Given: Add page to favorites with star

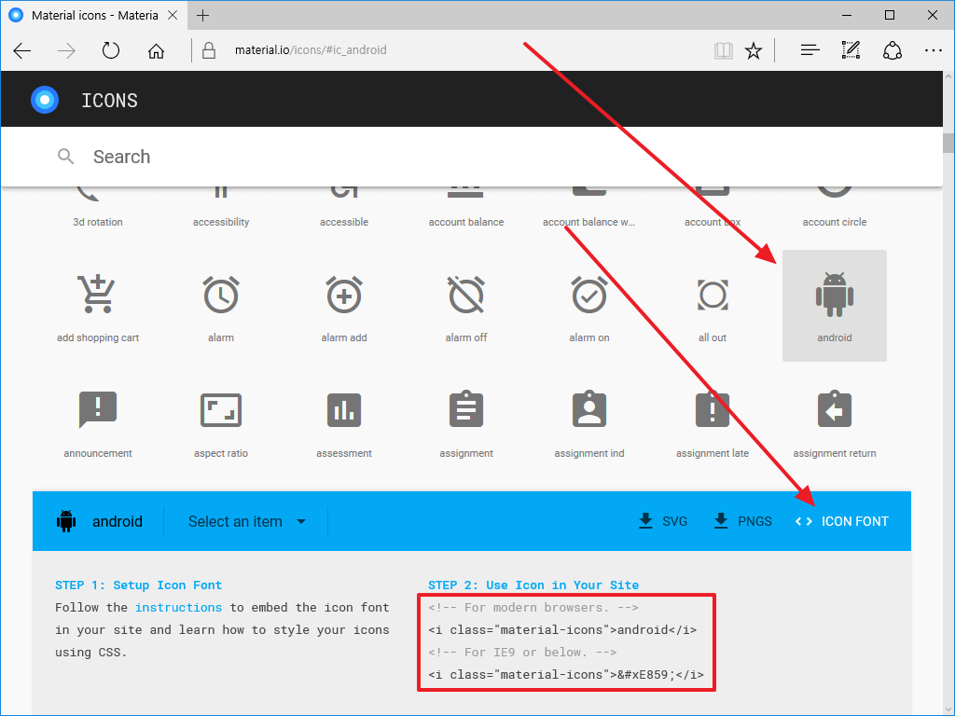Looking at the screenshot, I should point(754,50).
